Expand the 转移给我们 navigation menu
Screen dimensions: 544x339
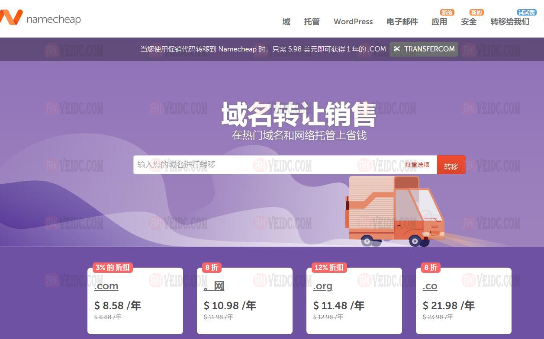point(509,22)
